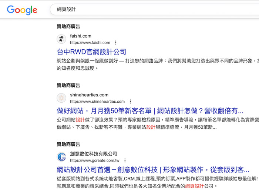259x192 pixels.
Task: Click the description line starting 公司網站設計做了卻沒效果
Action: (x=158, y=120)
